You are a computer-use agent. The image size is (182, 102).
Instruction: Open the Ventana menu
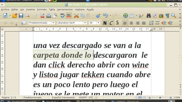80,9
